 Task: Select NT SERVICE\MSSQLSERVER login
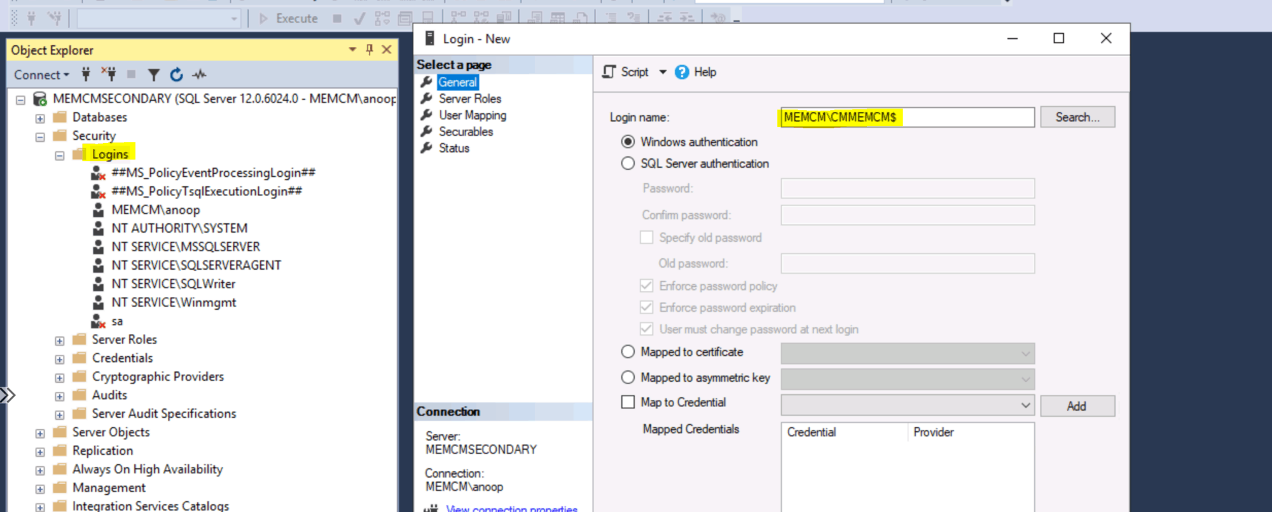(x=186, y=247)
